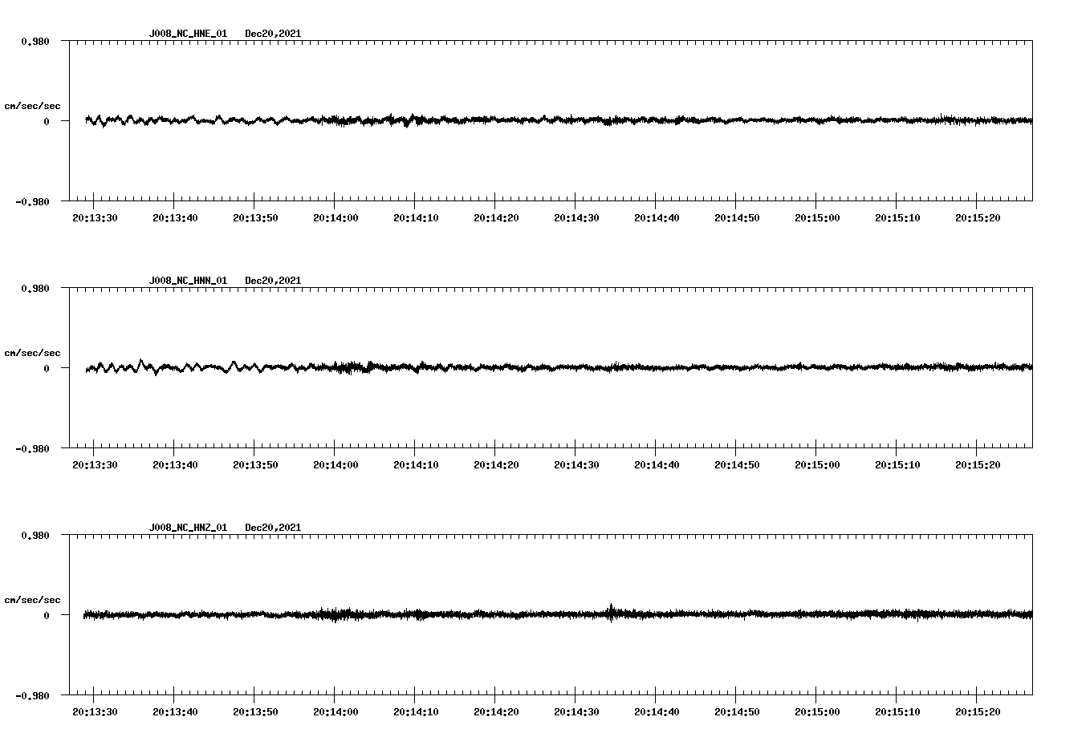
Task: Click the spike near 20:14:34 in HNZ trace
Action: (x=611, y=611)
